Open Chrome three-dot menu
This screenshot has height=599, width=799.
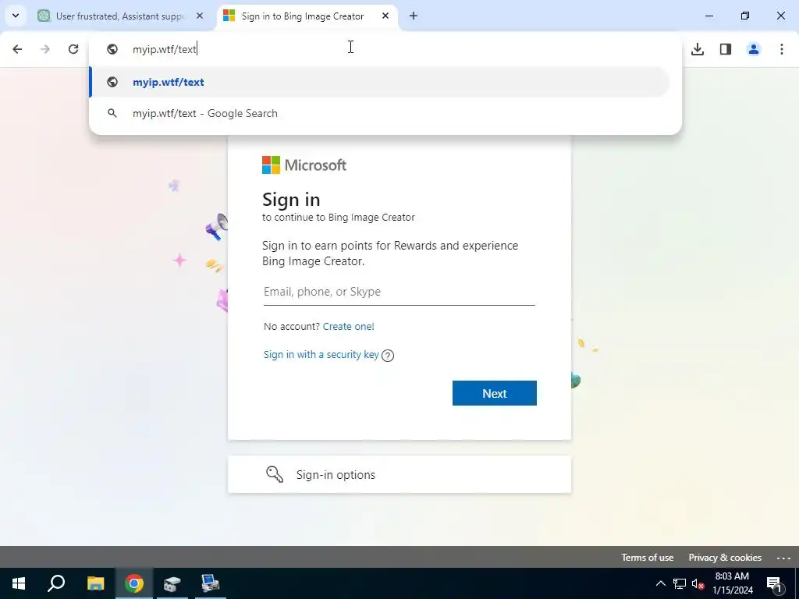(782, 49)
